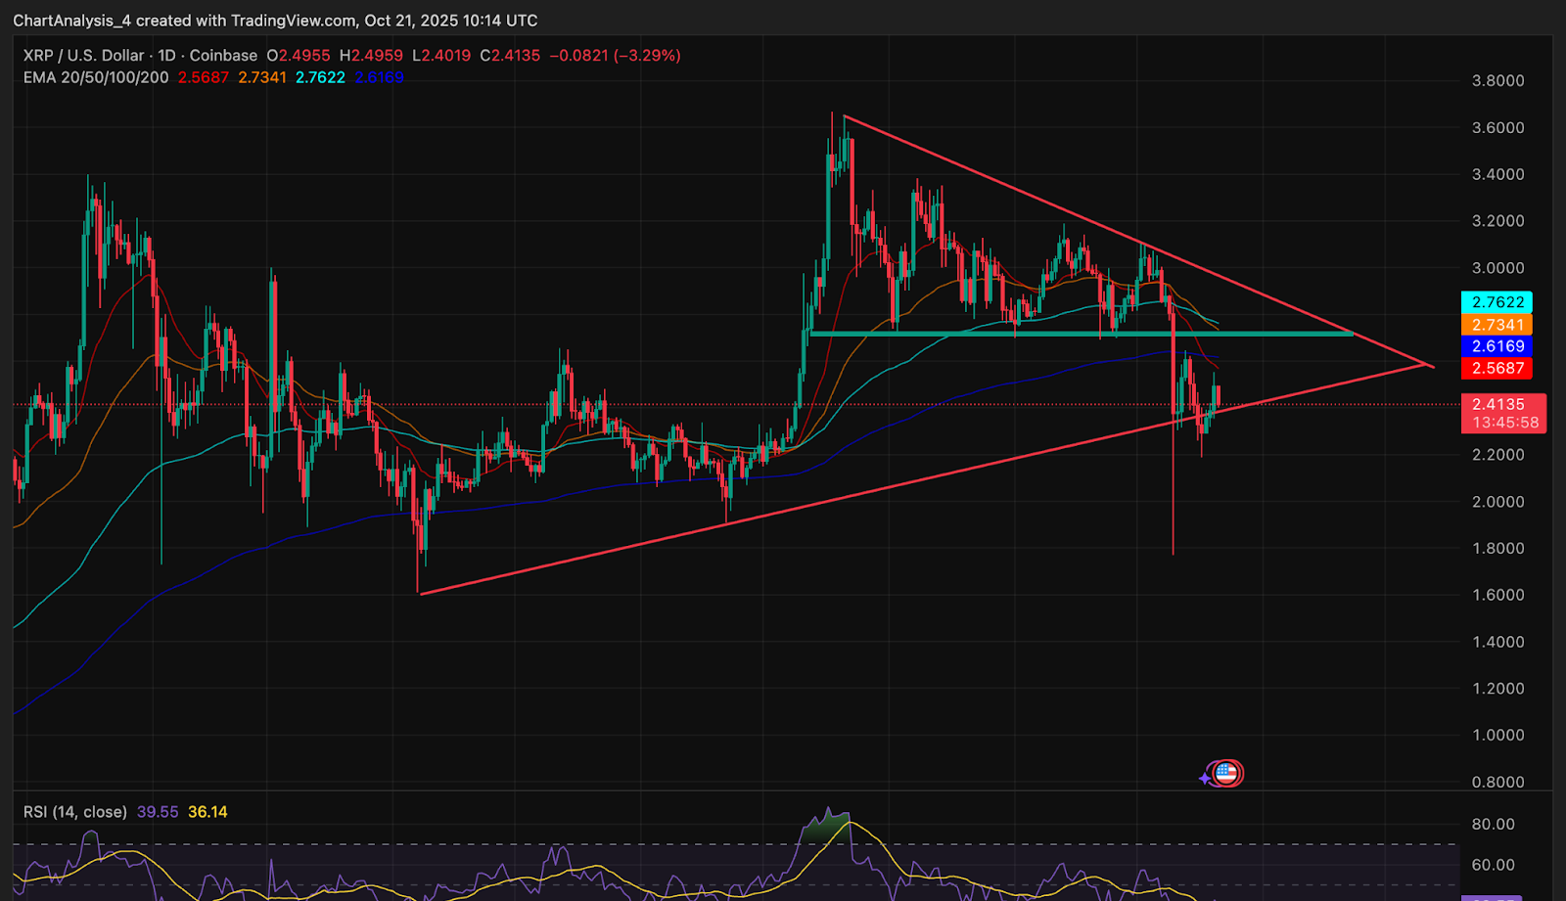
Task: Click the high value H2.4959
Action: [x=371, y=56]
